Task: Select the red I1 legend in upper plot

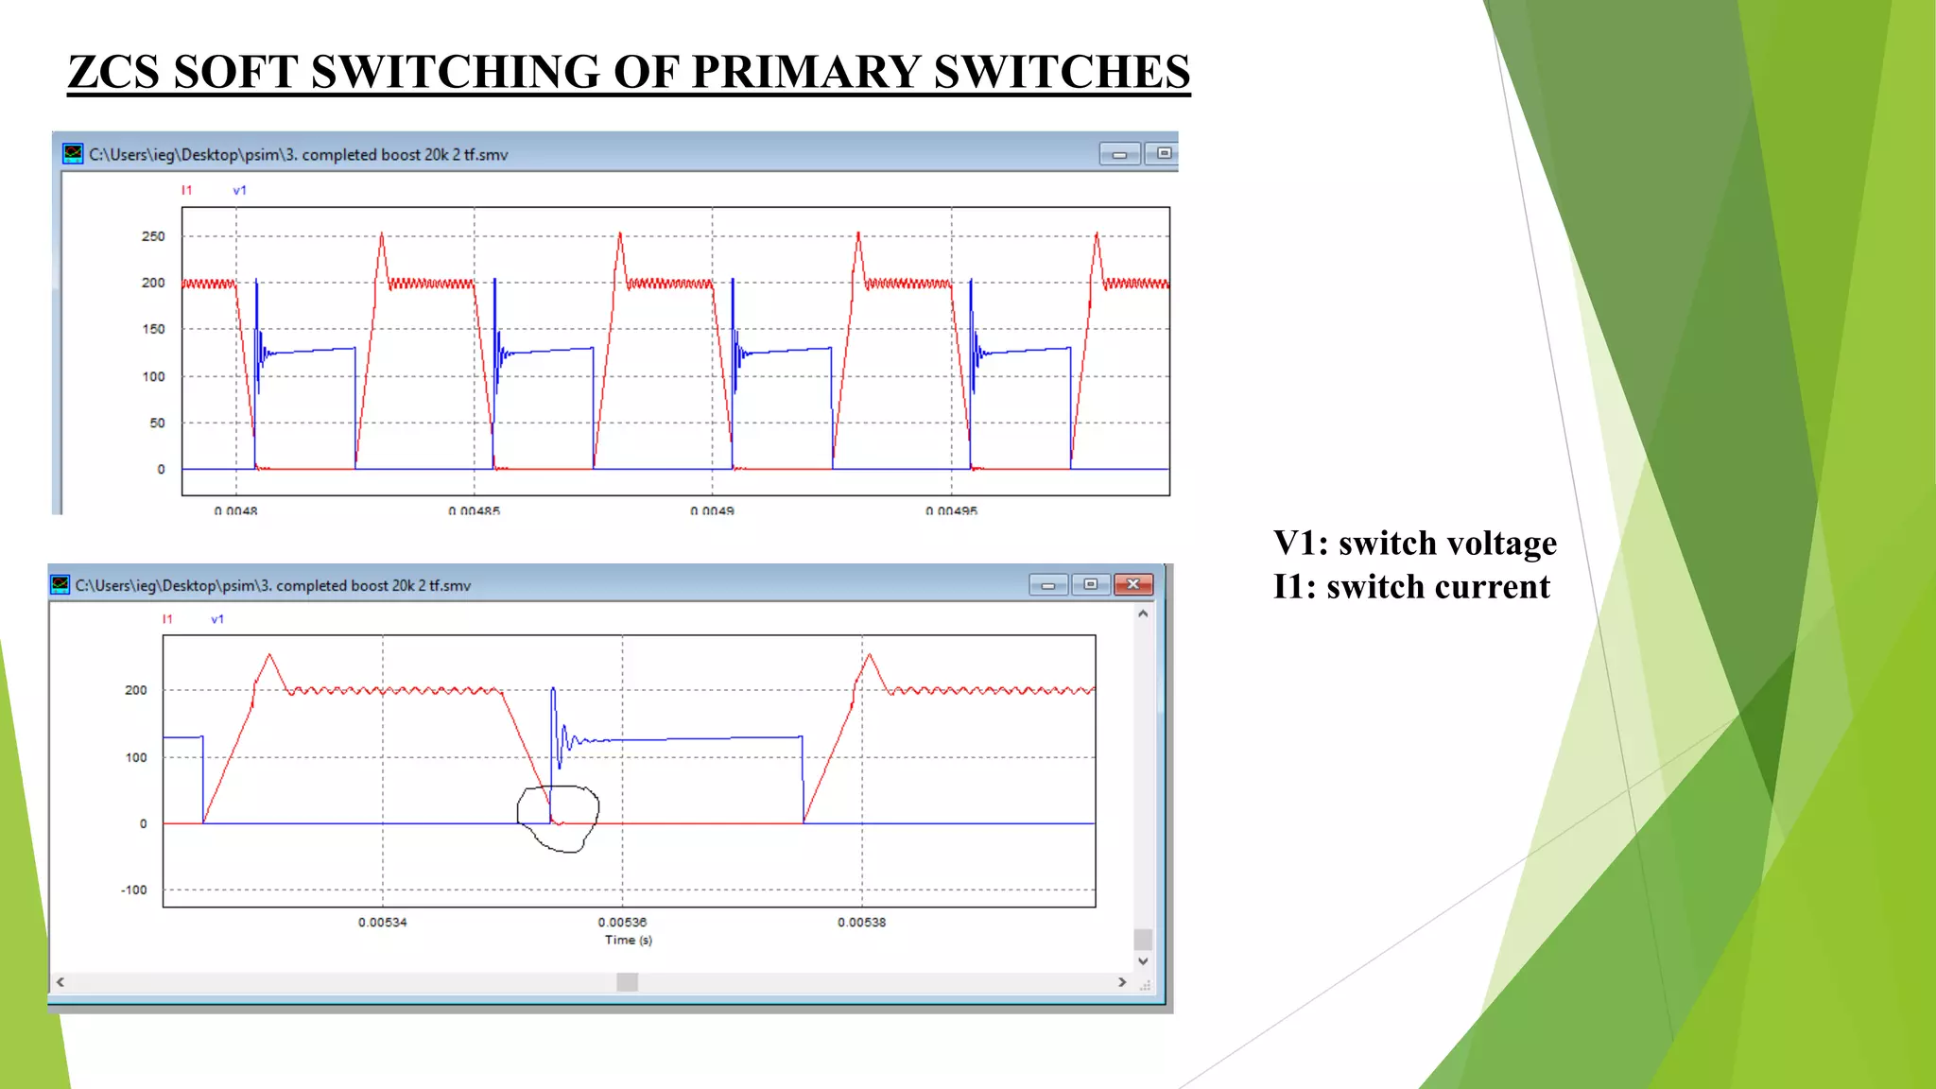Action: [x=187, y=190]
